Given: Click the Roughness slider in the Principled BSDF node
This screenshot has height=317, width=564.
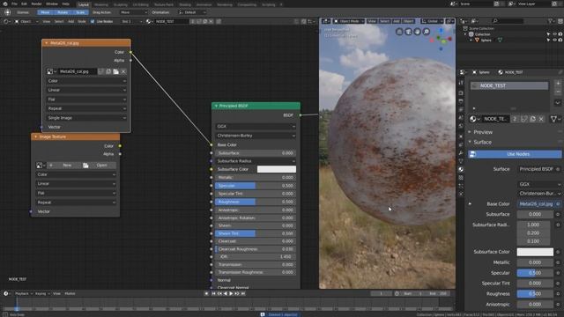Looking at the screenshot, I should 256,202.
